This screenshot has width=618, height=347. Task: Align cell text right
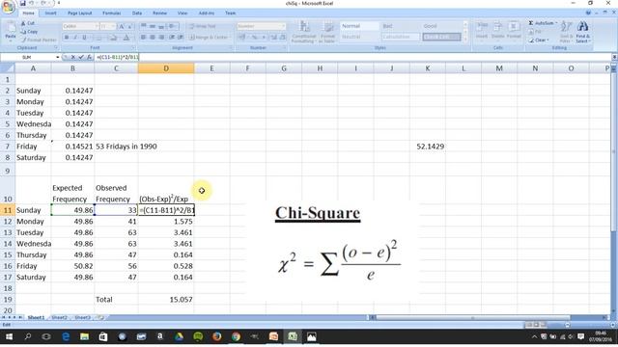161,38
